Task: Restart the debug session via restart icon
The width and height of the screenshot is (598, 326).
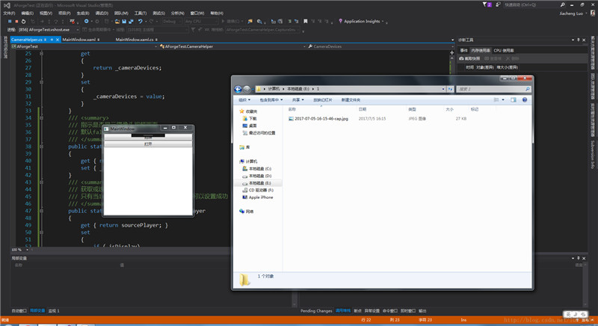Action: (x=24, y=22)
